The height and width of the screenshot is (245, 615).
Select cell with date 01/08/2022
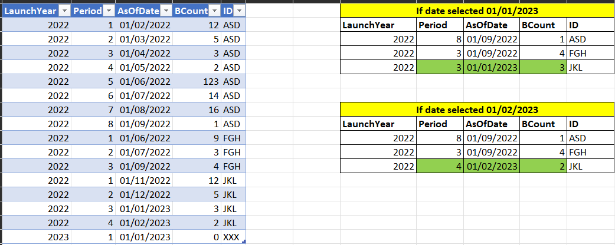(x=144, y=110)
